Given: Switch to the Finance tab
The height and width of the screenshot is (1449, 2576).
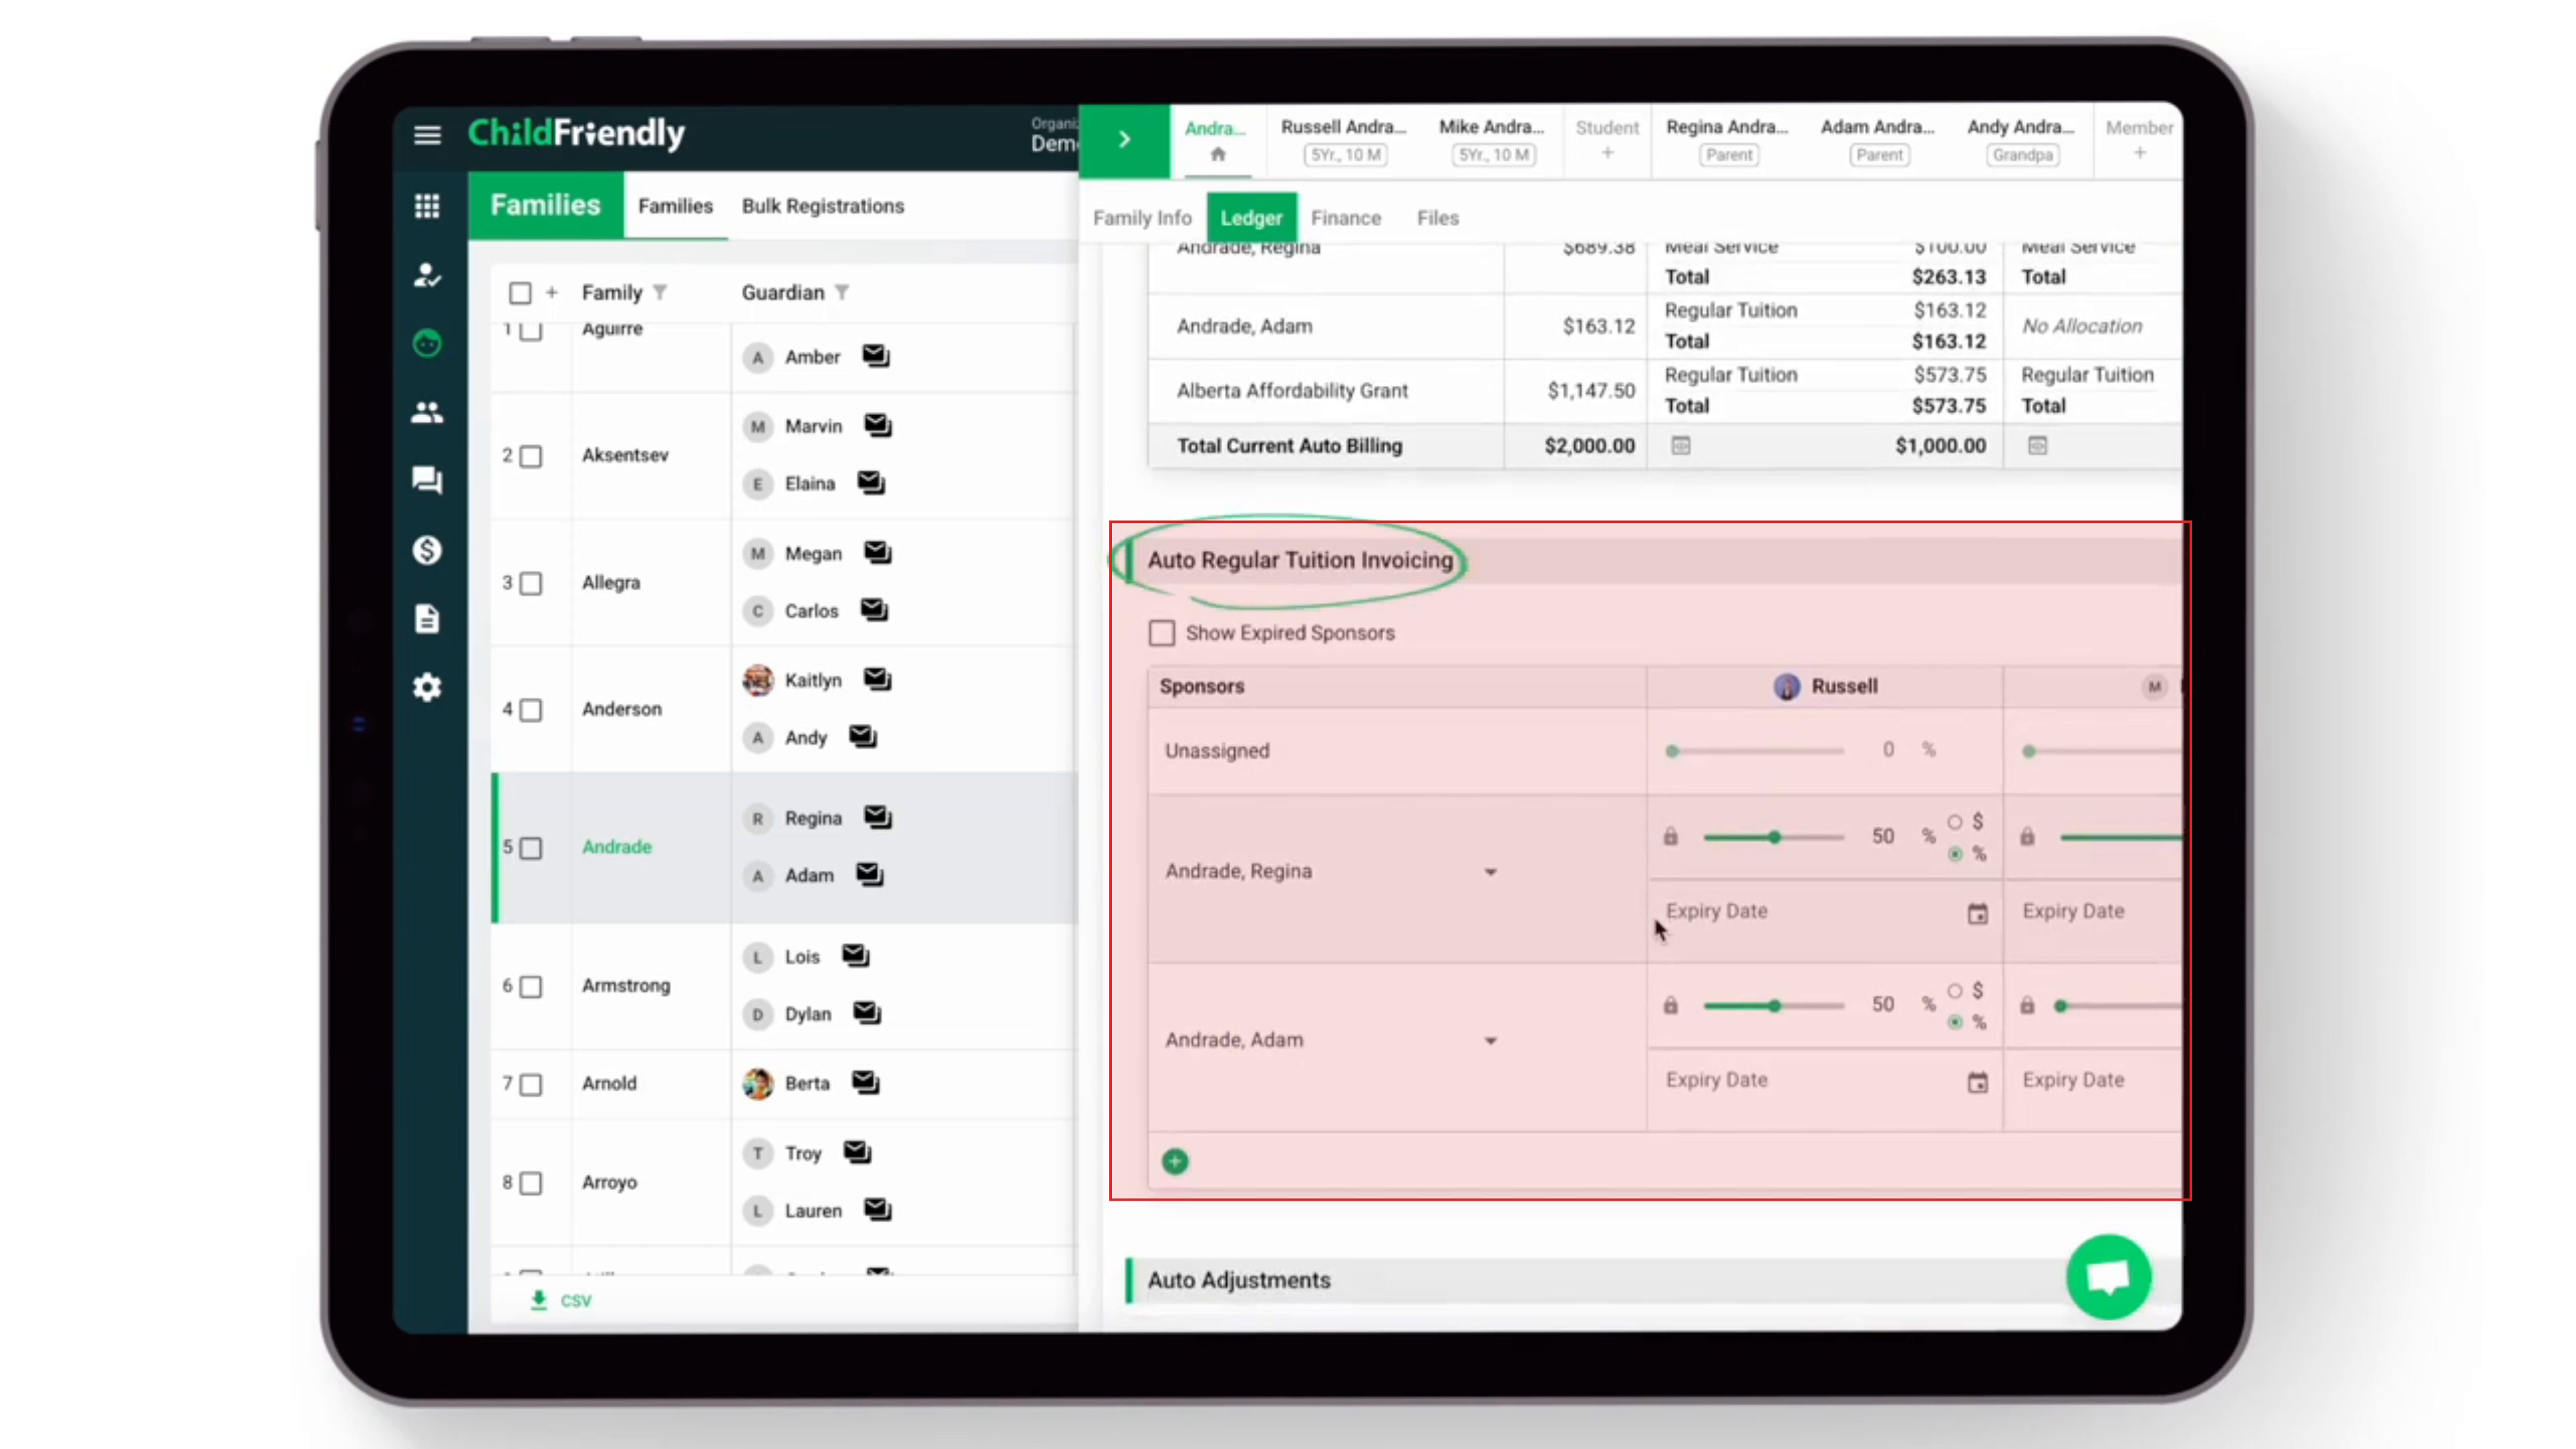Looking at the screenshot, I should [x=1345, y=217].
